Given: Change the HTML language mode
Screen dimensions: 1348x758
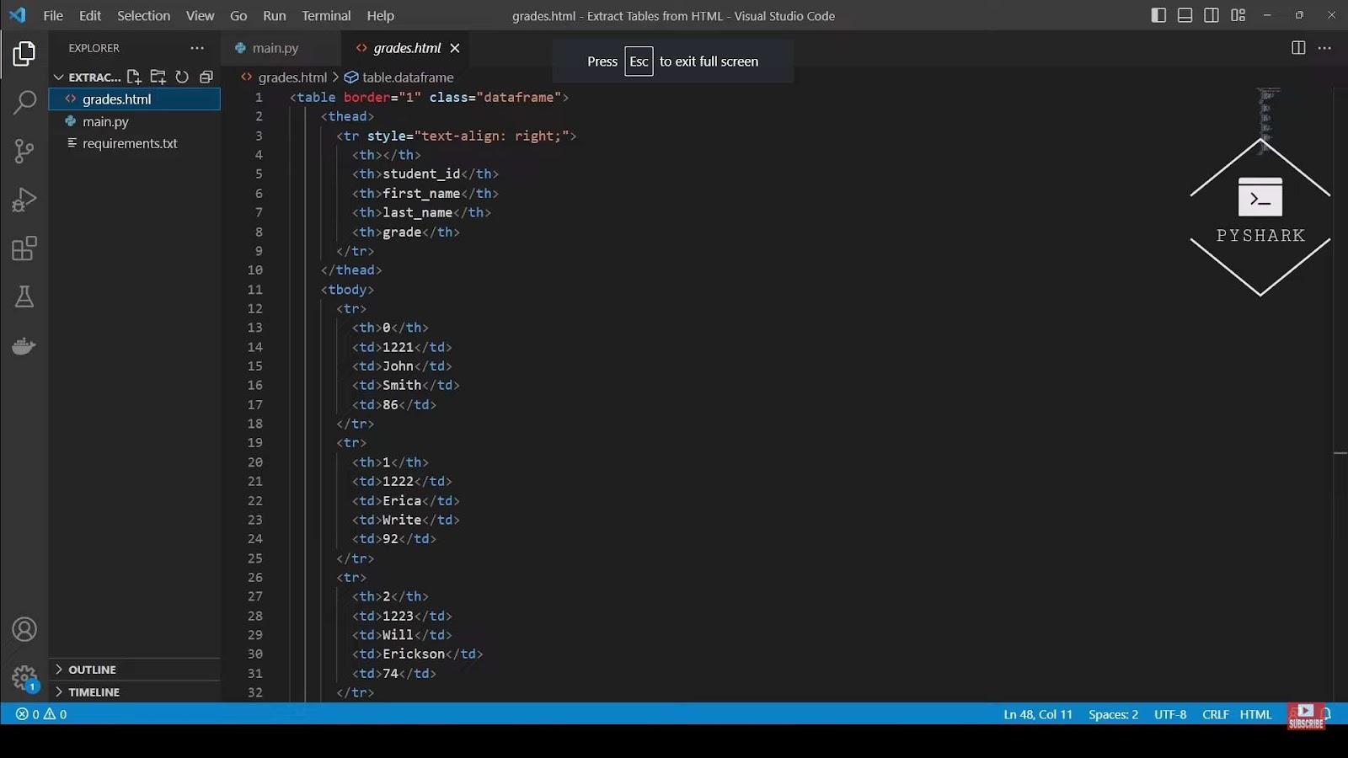Looking at the screenshot, I should (1256, 713).
